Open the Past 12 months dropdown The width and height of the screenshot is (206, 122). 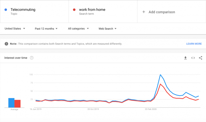[x=46, y=29]
